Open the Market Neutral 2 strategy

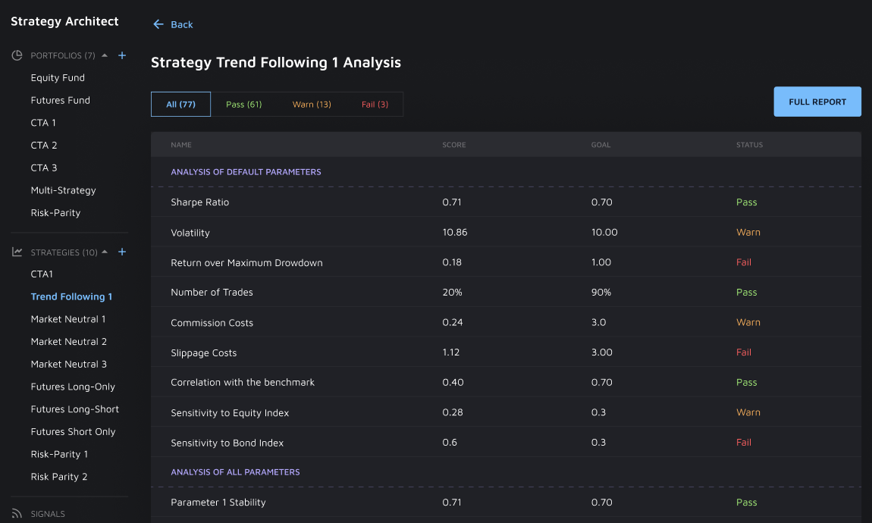[68, 342]
